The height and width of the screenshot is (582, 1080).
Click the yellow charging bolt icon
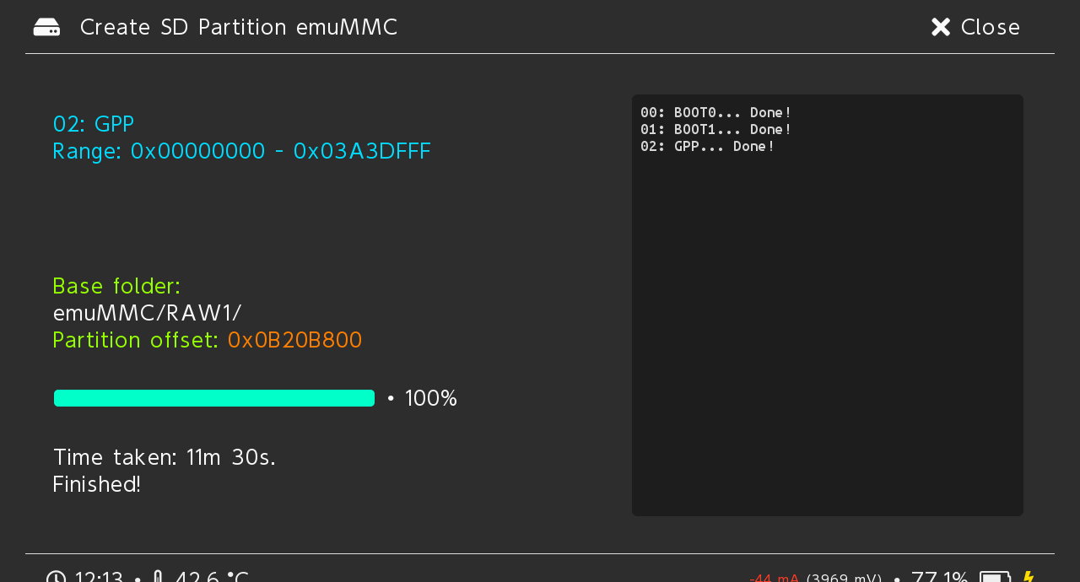(1028, 578)
